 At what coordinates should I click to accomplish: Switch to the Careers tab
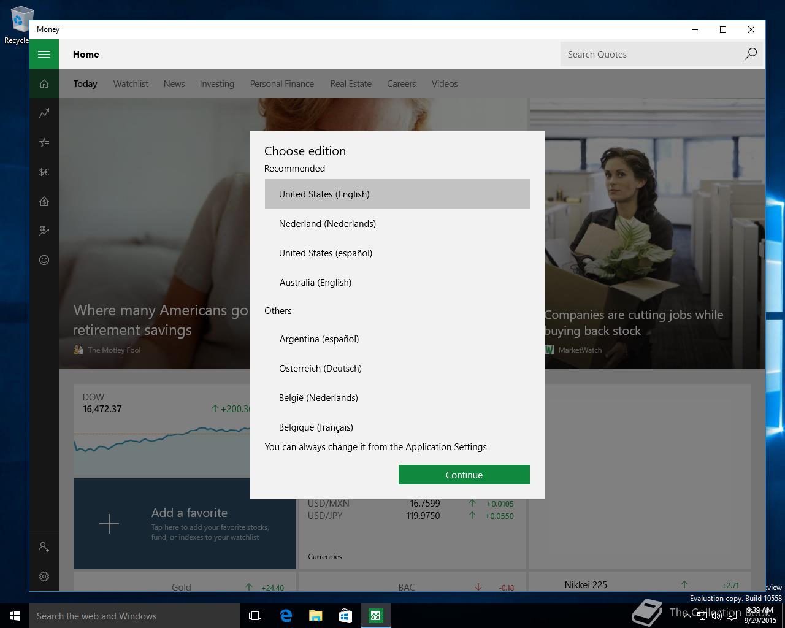(x=402, y=84)
